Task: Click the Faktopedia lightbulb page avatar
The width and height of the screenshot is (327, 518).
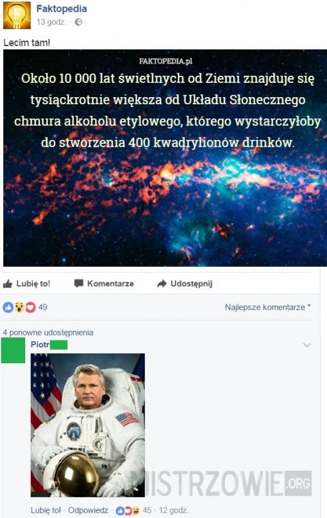Action: tap(17, 15)
